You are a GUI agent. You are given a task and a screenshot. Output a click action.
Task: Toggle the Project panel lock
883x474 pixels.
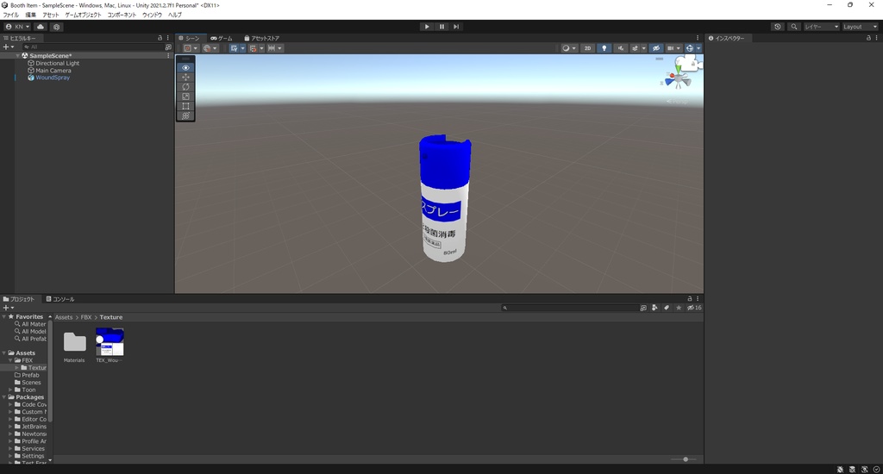click(x=689, y=299)
